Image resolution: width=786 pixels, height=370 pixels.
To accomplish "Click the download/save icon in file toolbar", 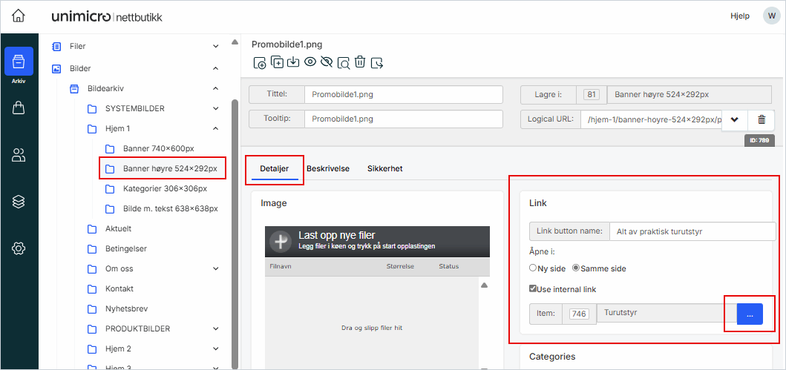I will [293, 62].
